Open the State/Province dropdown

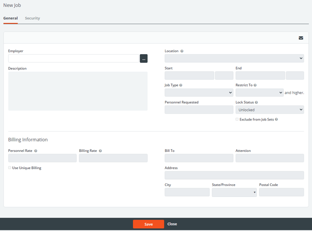pos(234,192)
